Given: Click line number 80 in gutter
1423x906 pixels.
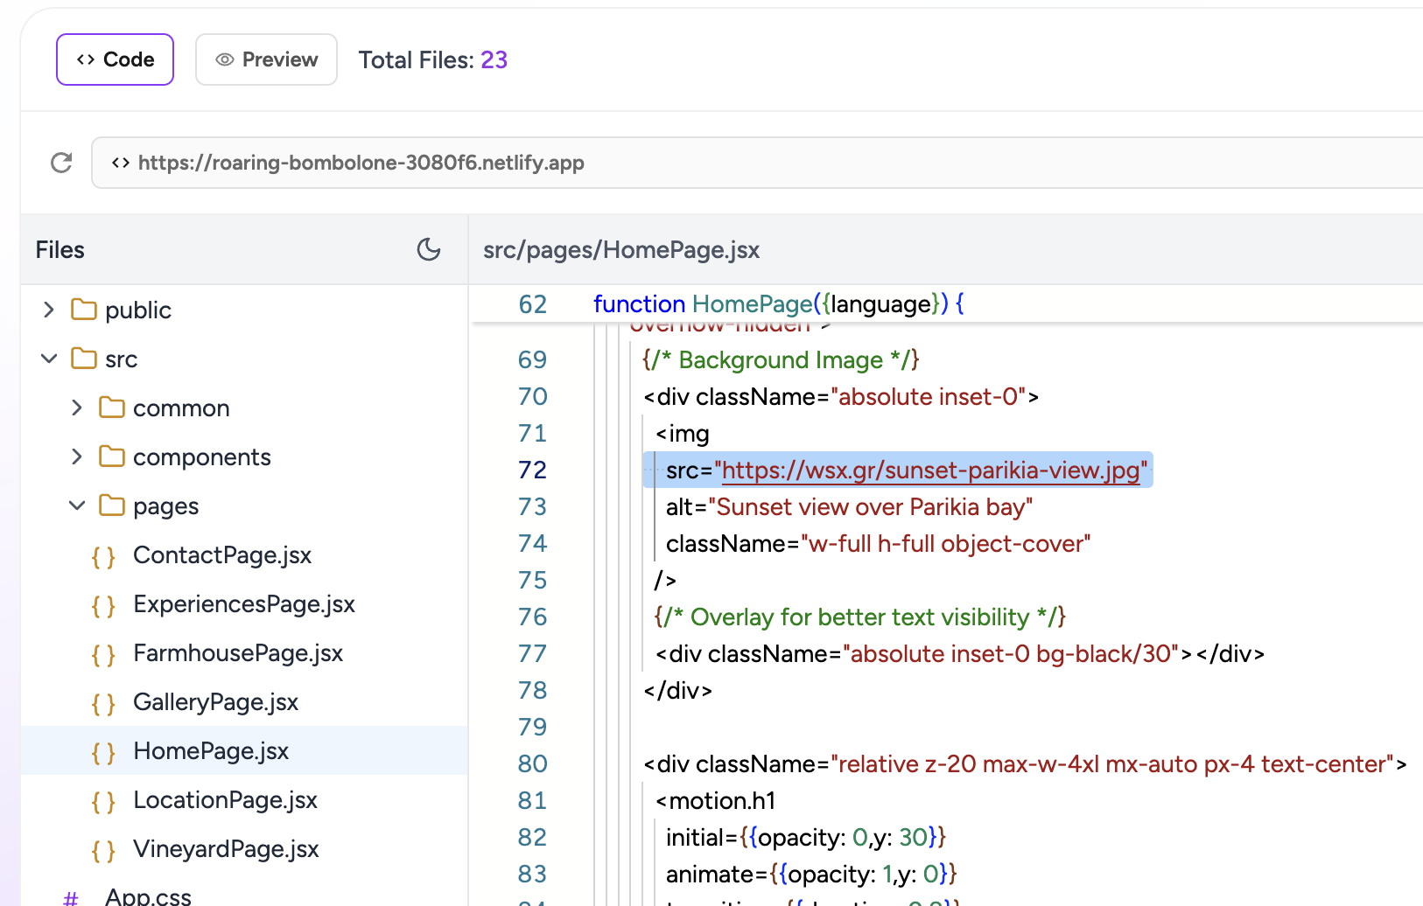Looking at the screenshot, I should [x=532, y=764].
